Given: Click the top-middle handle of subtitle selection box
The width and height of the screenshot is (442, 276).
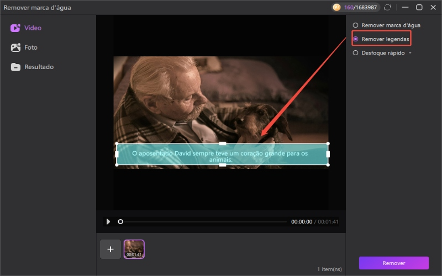Looking at the screenshot, I should tap(223, 144).
